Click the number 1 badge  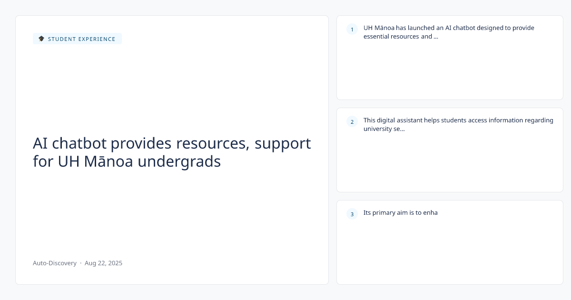point(352,30)
